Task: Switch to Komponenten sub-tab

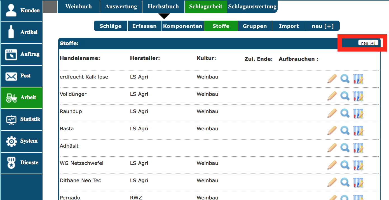Action: click(183, 26)
